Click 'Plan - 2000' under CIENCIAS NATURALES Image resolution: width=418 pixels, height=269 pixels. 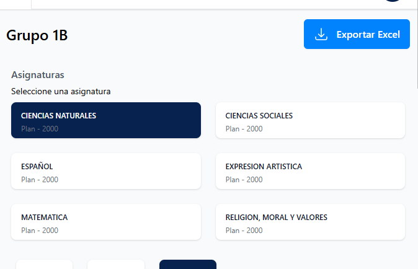click(40, 129)
